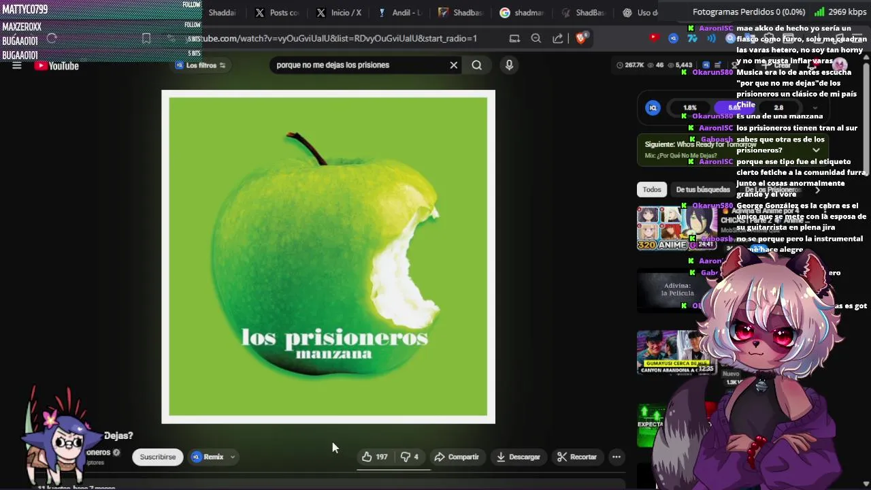Start voice search with microphone
Screen dimensions: 871x490
509,65
